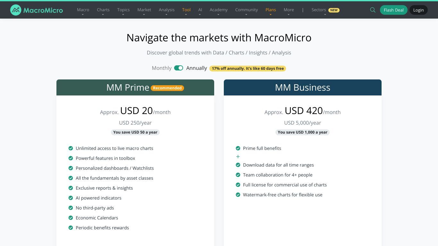Expand the AI menu
Screen dimensions: 438x246
tap(200, 10)
